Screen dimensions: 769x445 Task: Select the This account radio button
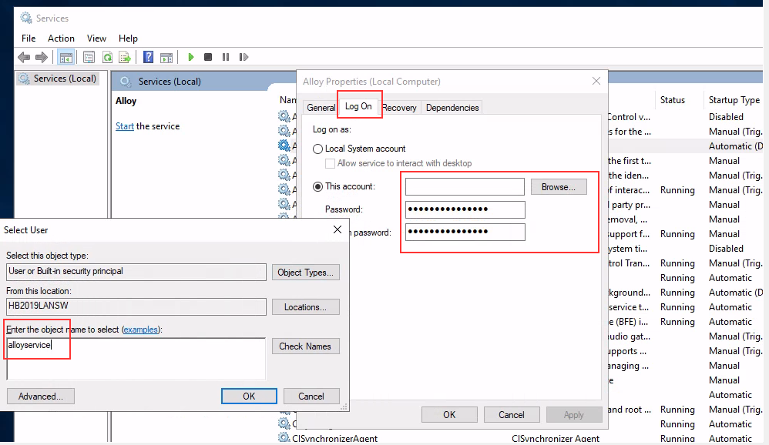click(x=317, y=187)
